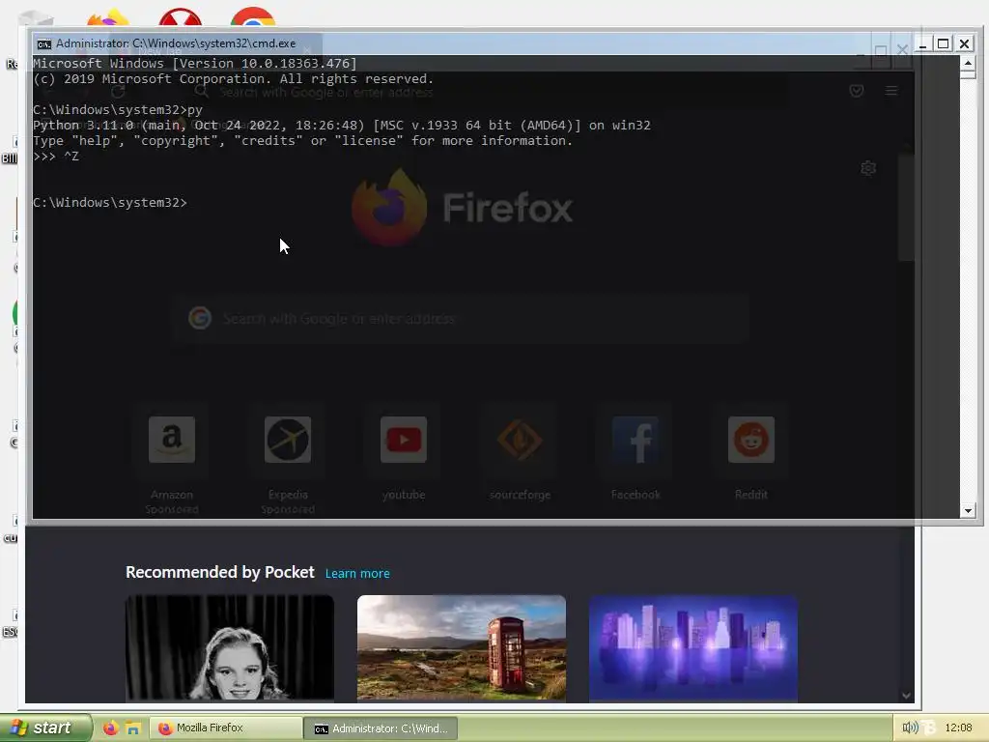
Task: Open the Facebook shortcut tile in Firefox
Action: pyautogui.click(x=636, y=440)
